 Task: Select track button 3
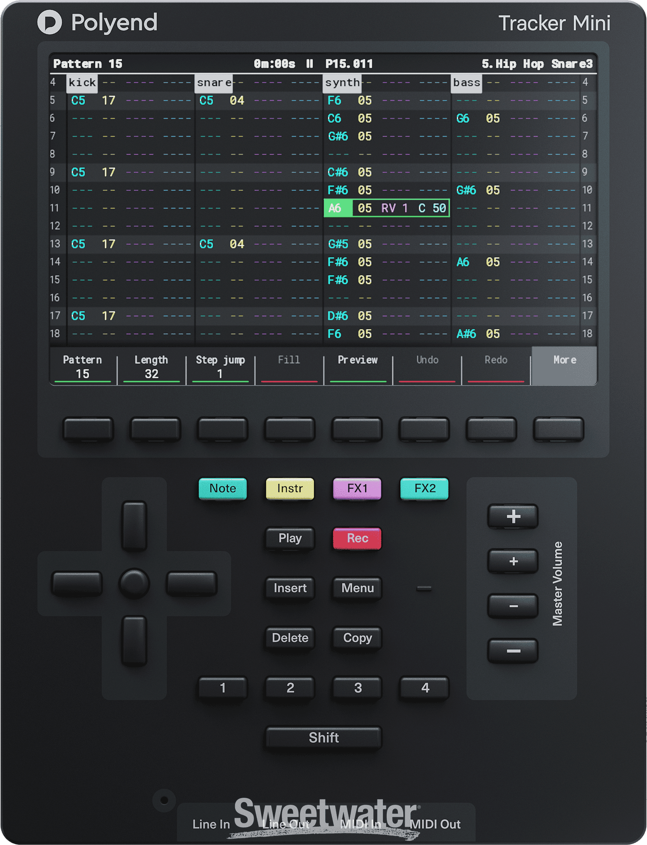tap(357, 688)
